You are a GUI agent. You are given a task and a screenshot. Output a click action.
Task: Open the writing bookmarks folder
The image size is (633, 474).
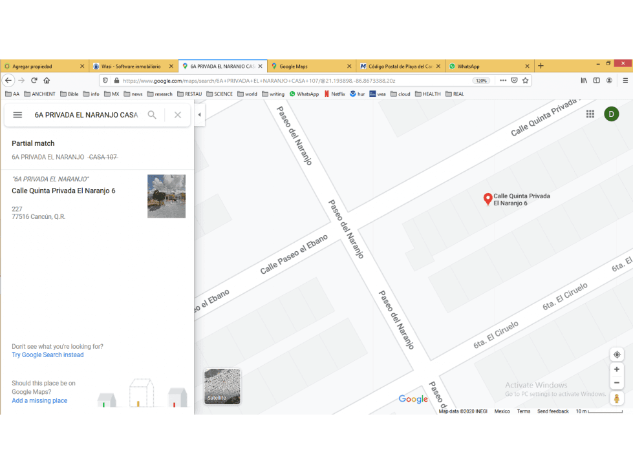[x=273, y=94]
